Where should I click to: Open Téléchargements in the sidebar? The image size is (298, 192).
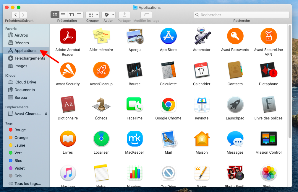coord(26,58)
